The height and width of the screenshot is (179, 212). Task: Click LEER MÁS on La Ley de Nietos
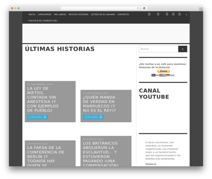(x=38, y=117)
